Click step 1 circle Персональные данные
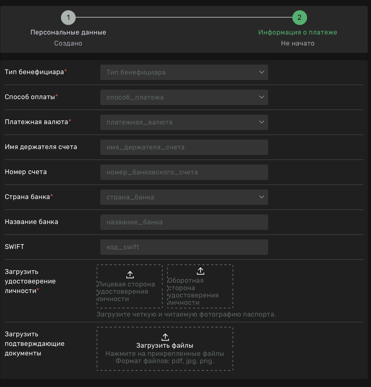371x387 pixels. (68, 18)
